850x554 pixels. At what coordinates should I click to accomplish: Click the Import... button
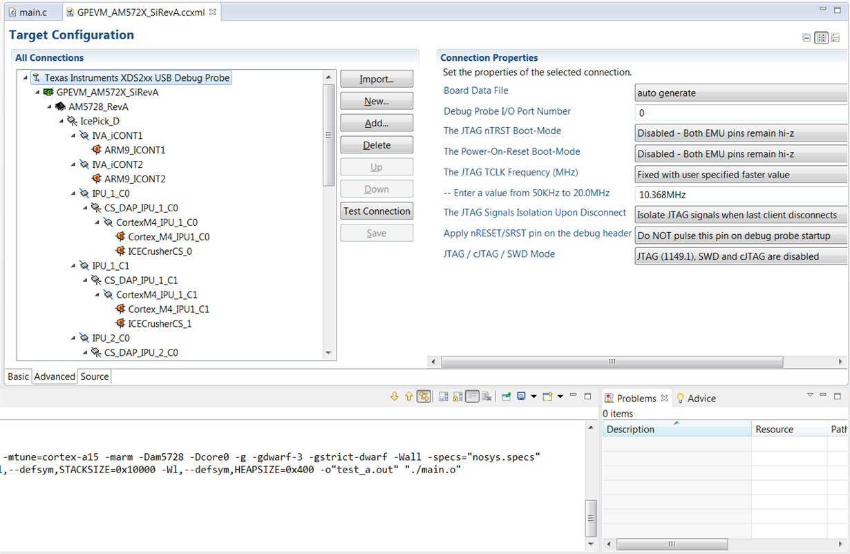coord(377,79)
